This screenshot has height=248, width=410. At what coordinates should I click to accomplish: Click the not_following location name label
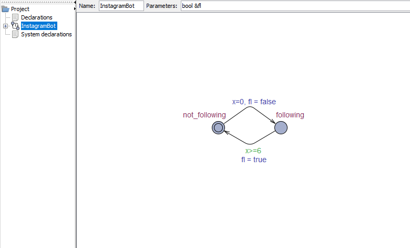click(x=204, y=115)
